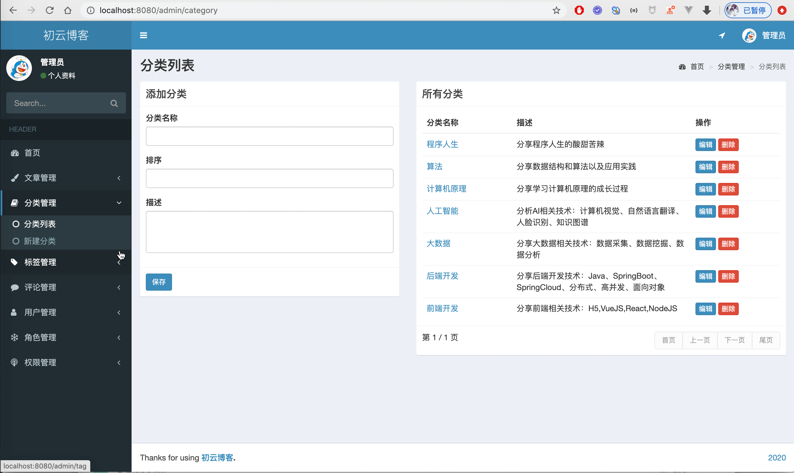Edit the 大数据 category
This screenshot has width=794, height=473.
click(705, 244)
